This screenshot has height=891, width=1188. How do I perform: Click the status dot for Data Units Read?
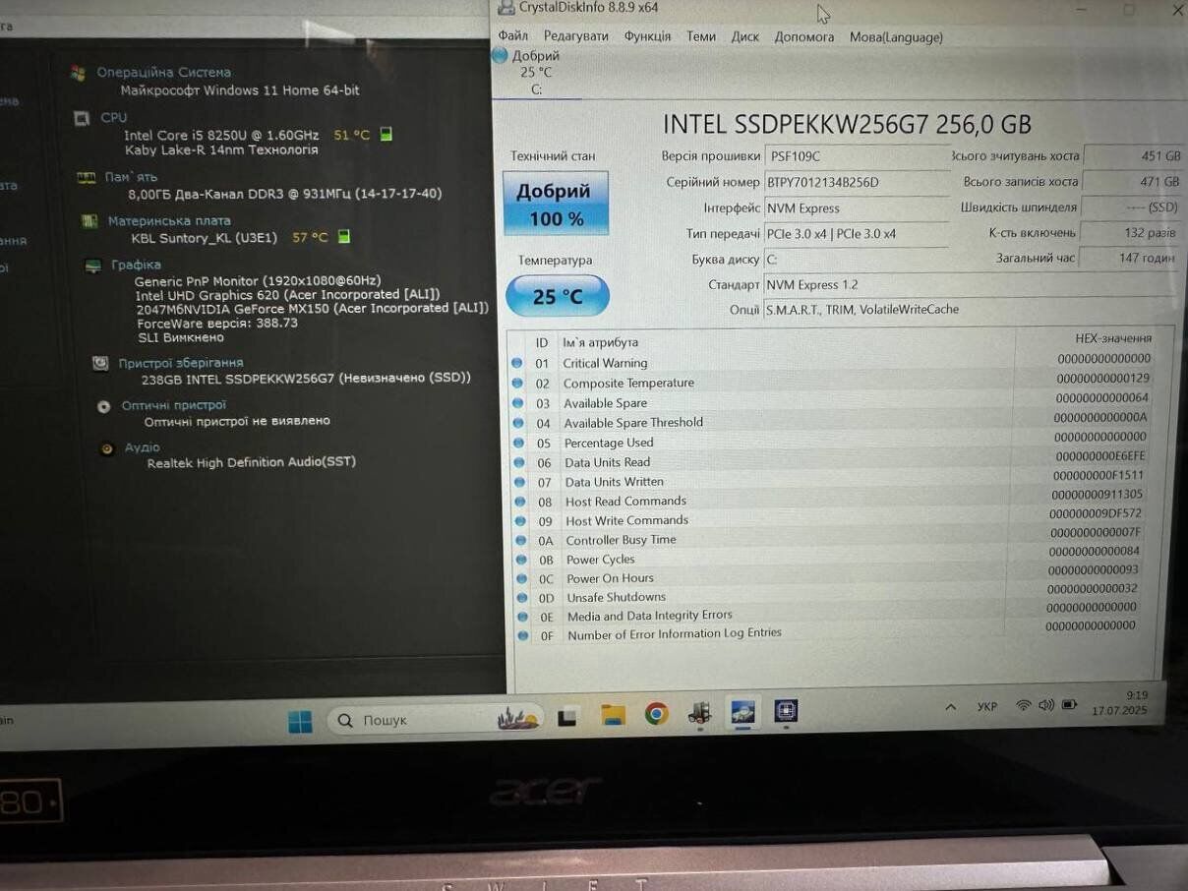pos(518,462)
